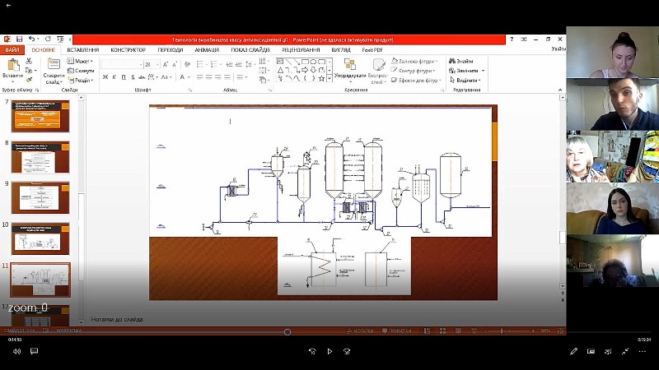Open the ФАЙЛ menu
Viewport: 659px width, 370px height.
[x=12, y=49]
